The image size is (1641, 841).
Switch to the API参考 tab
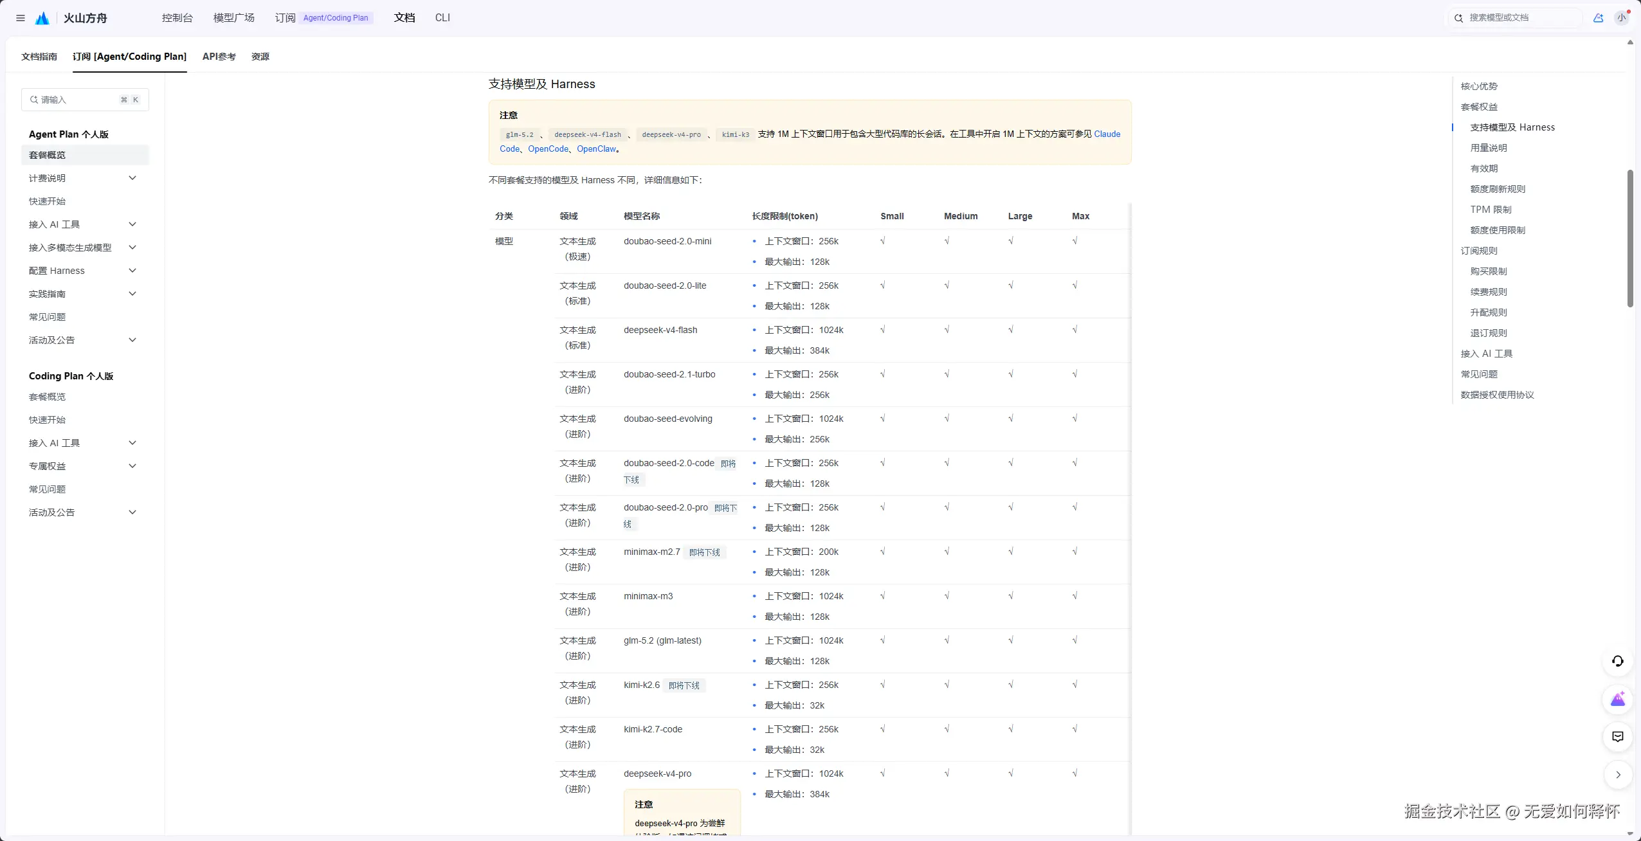tap(219, 57)
